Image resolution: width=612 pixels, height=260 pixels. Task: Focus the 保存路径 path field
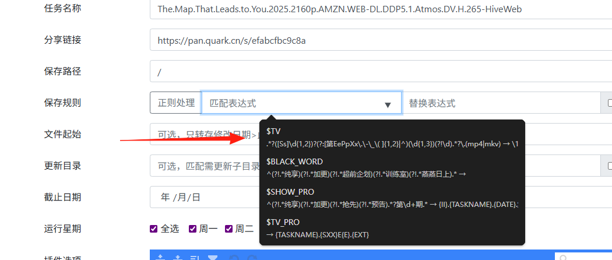click(381, 72)
